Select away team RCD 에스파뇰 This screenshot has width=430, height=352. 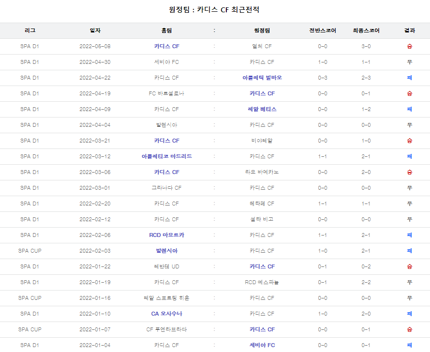pyautogui.click(x=262, y=282)
